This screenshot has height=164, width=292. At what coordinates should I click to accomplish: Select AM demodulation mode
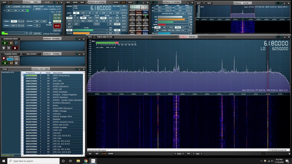click(x=76, y=13)
